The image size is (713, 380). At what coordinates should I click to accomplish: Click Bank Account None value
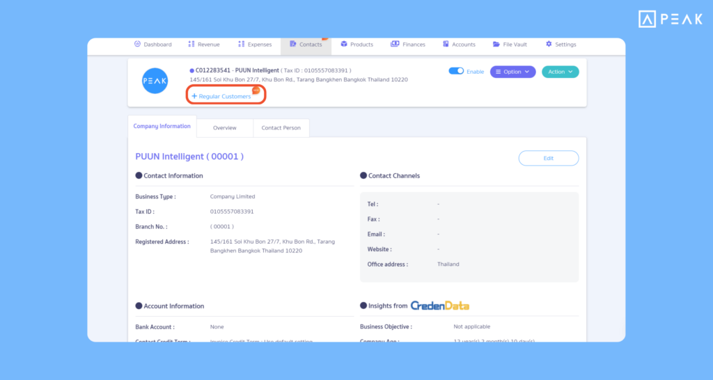click(x=217, y=327)
